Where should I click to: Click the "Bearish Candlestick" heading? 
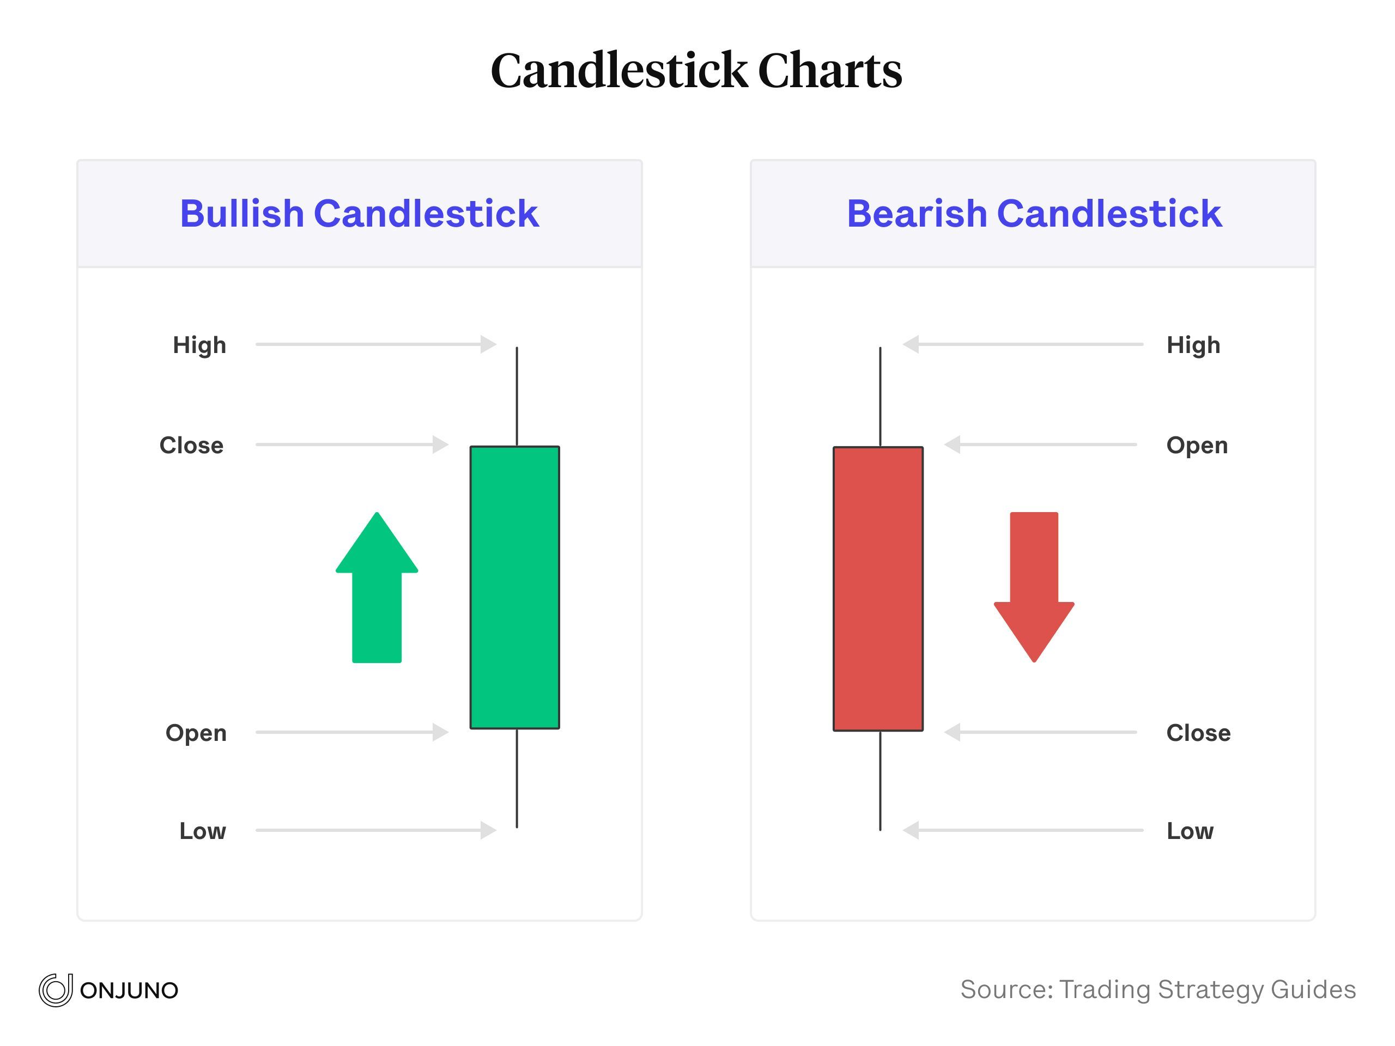point(1034,213)
